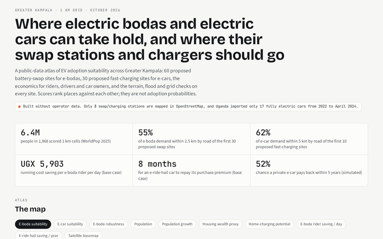
Task: Click the 62% e-car demand card
Action: click(x=309, y=139)
